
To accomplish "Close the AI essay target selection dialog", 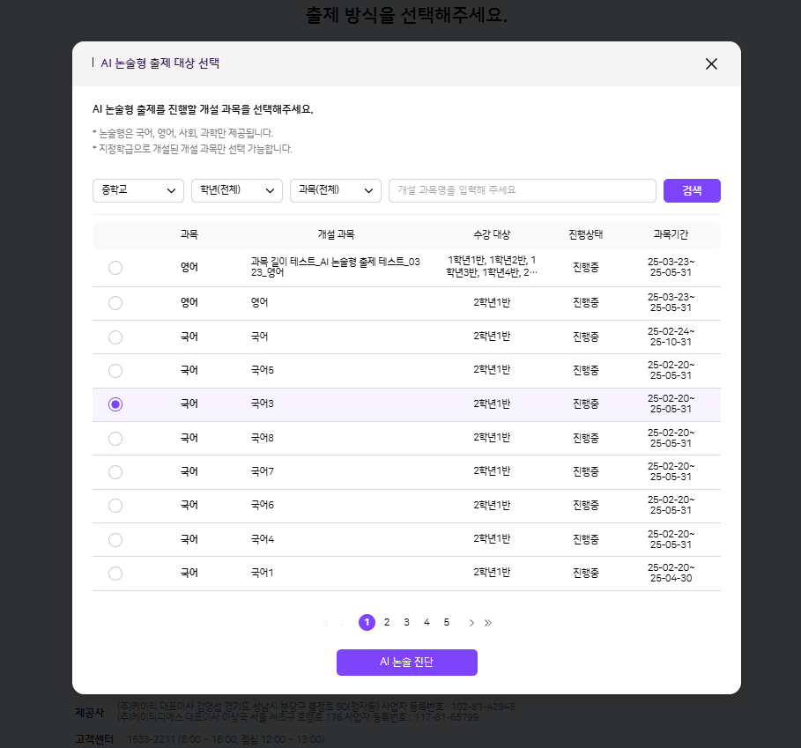I will point(711,63).
